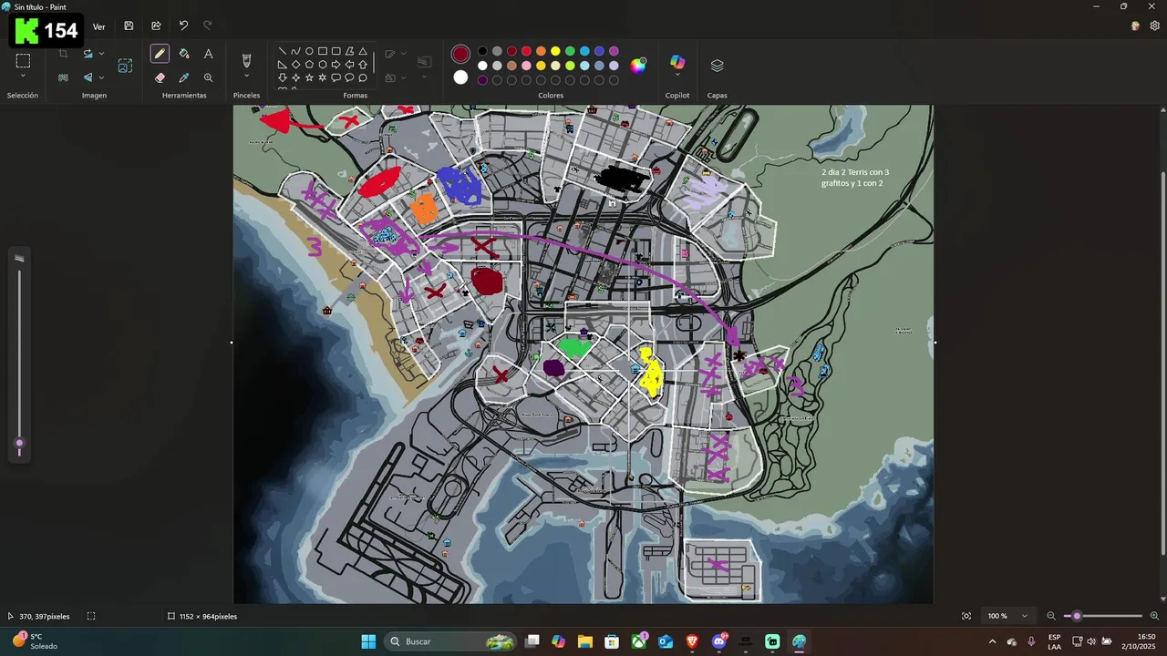
Task: Click the Save icon
Action: coord(129,26)
